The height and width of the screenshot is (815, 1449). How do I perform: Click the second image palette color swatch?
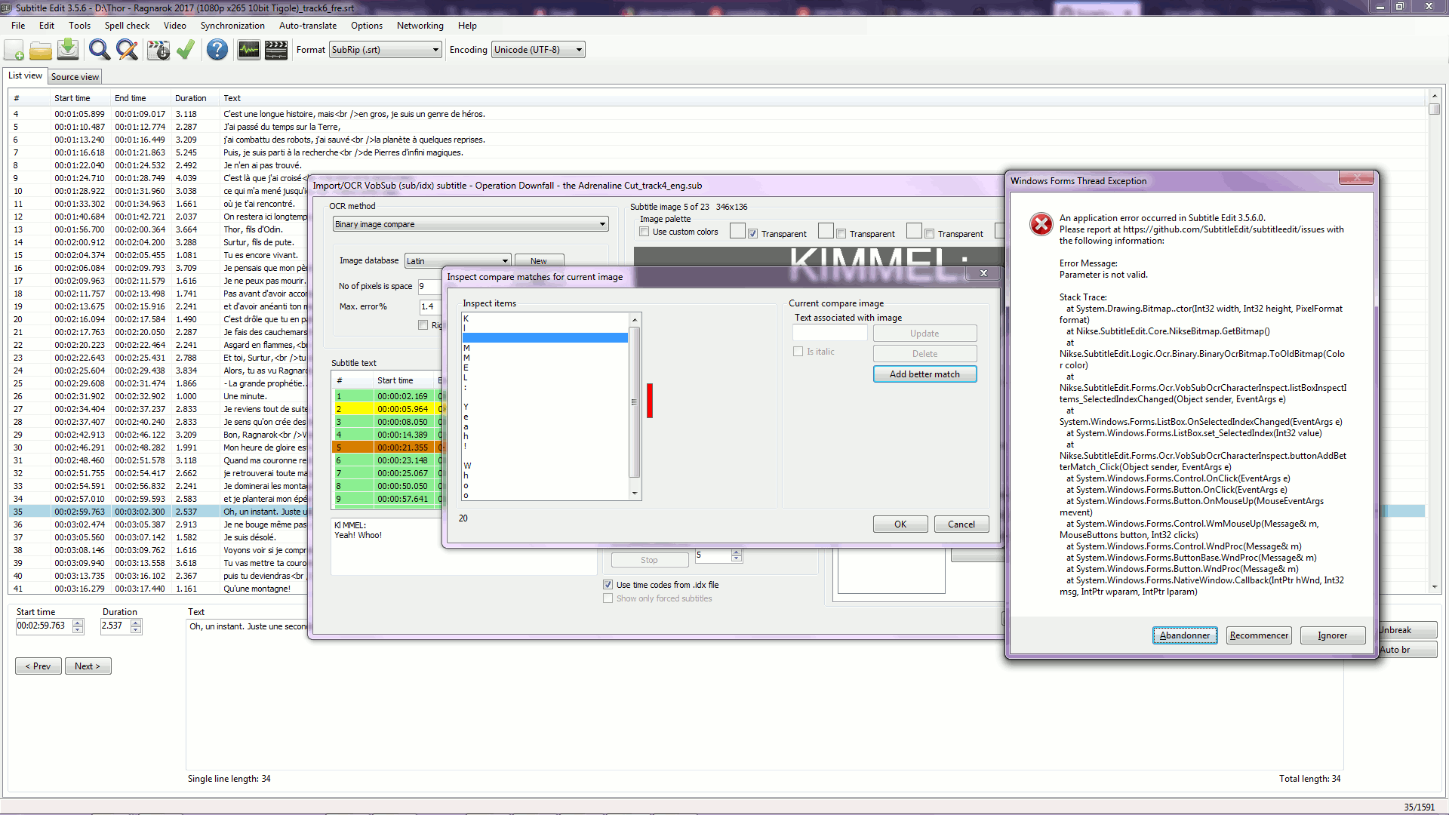(x=826, y=231)
